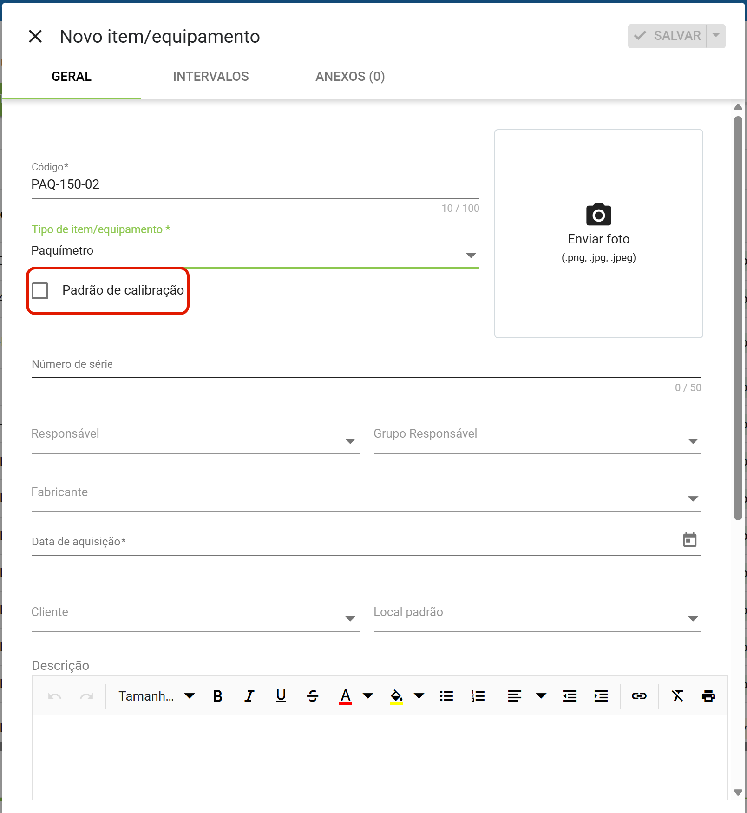Open the highlight color picker arrow

tap(419, 696)
